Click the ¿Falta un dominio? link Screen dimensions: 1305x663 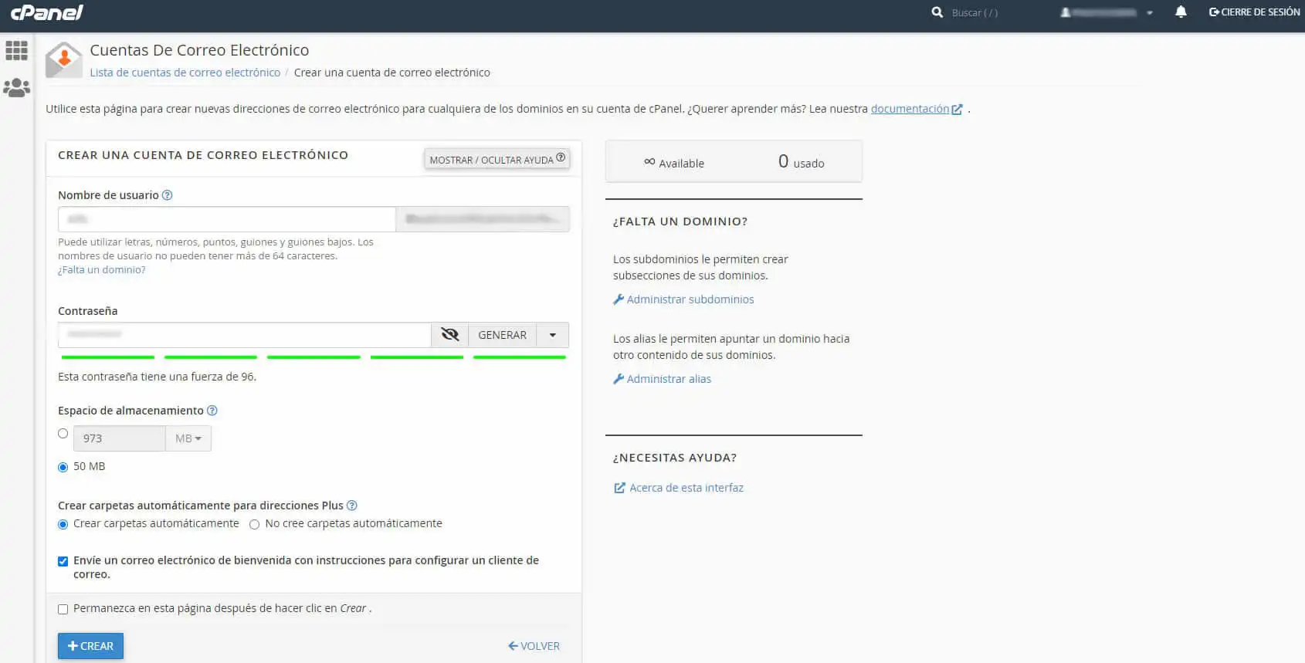102,270
